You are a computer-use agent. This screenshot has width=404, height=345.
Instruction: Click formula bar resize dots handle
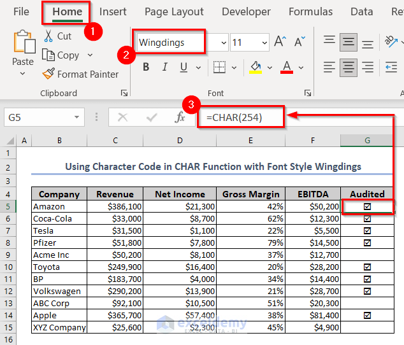[x=96, y=117]
